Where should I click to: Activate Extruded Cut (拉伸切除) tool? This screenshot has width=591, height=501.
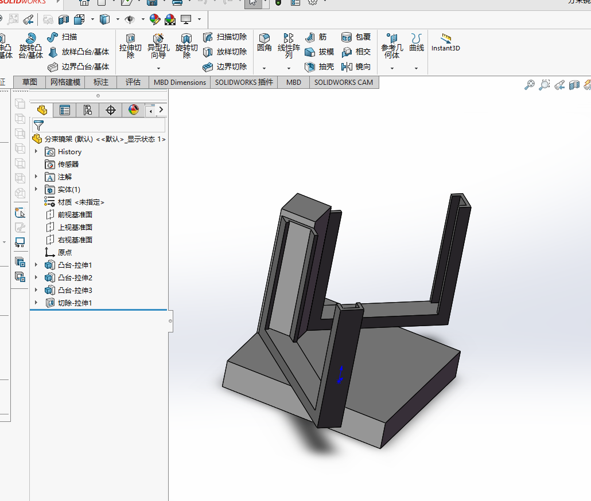130,45
